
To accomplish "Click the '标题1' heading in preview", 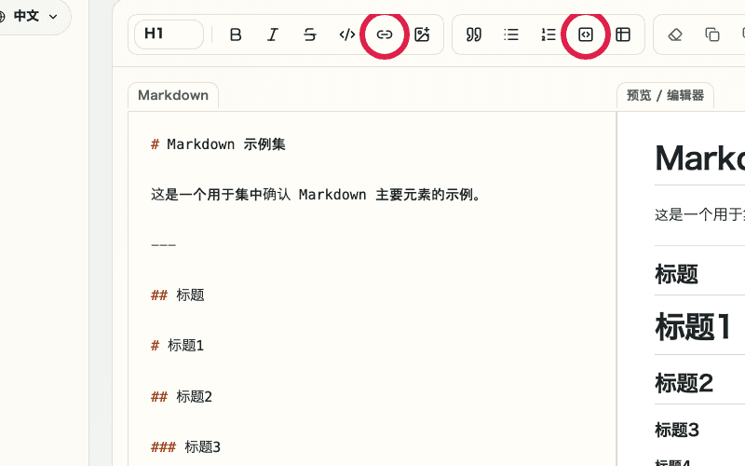I will 693,327.
